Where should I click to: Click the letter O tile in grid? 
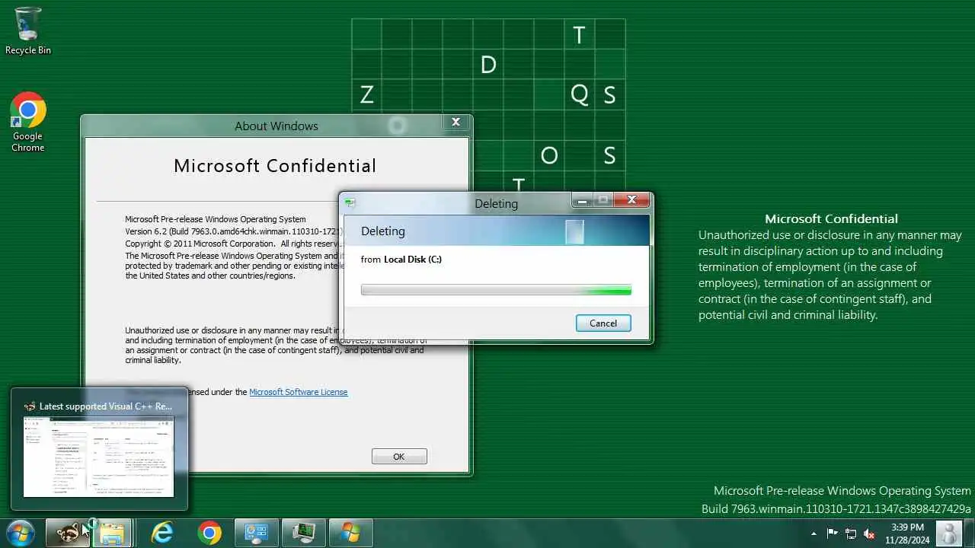click(548, 156)
